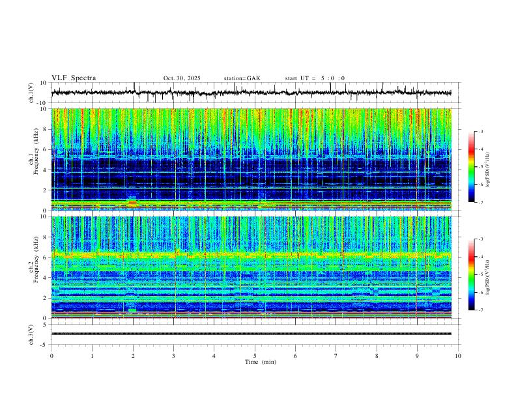Click time axis tick label "2" below ch.3
Image resolution: width=516 pixels, height=399 pixels.
(133, 356)
